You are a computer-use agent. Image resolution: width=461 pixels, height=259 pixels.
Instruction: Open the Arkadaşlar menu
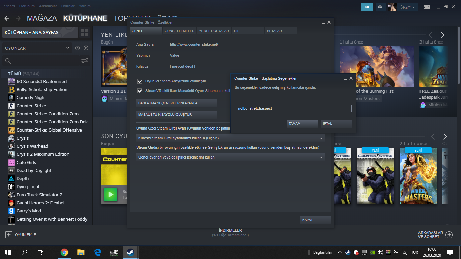coord(48,6)
